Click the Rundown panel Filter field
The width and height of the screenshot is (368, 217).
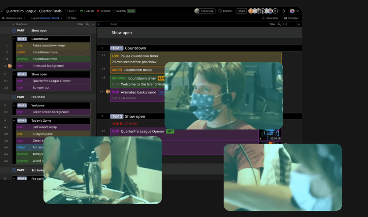[x=80, y=24]
